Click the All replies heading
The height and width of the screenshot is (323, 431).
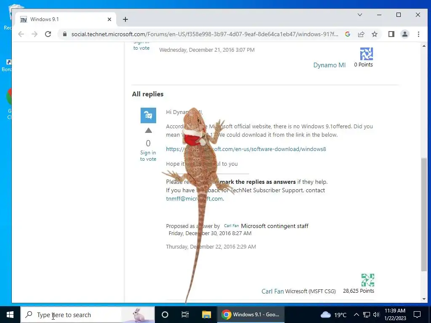(x=148, y=94)
